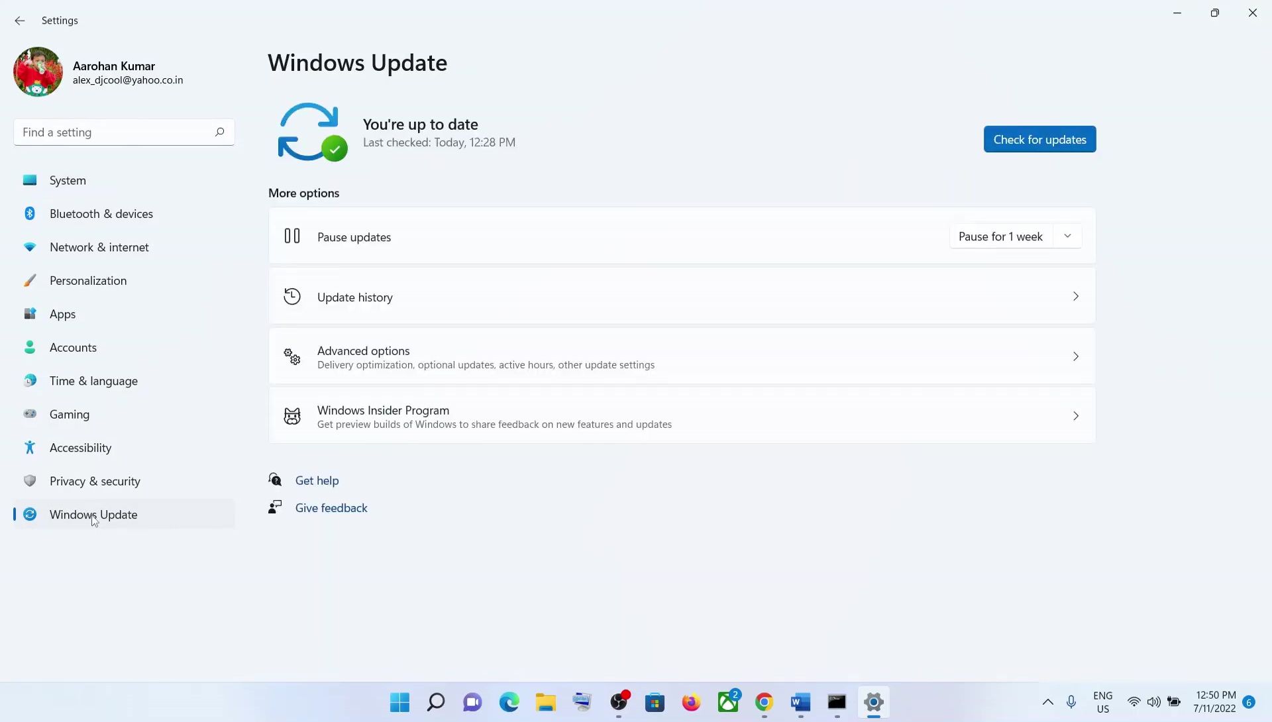Open Network & internet settings
Viewport: 1272px width, 722px height.
pos(124,247)
